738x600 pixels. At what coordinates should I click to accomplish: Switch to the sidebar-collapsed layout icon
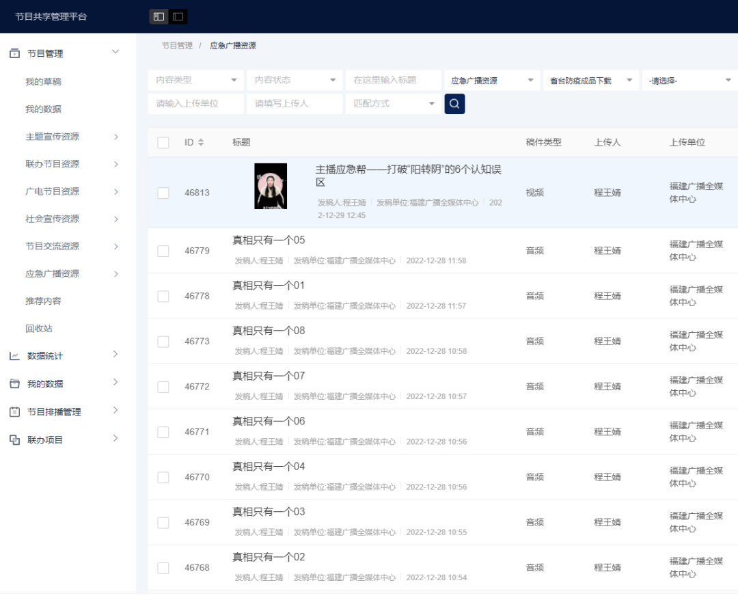178,16
